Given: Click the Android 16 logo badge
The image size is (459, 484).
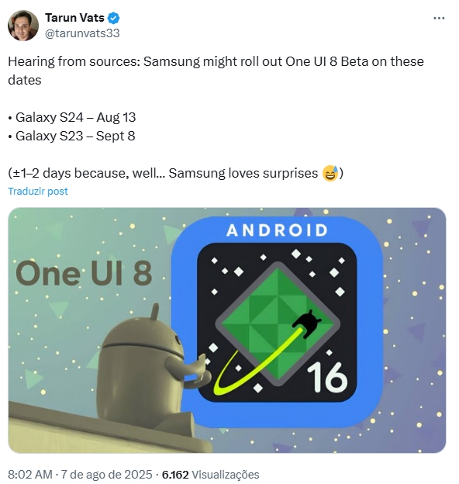Looking at the screenshot, I should (x=277, y=322).
